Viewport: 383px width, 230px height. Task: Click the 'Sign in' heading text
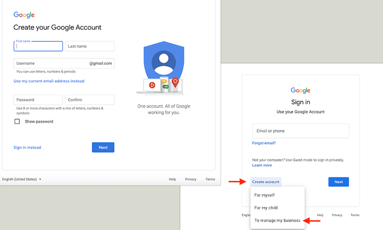coord(301,102)
